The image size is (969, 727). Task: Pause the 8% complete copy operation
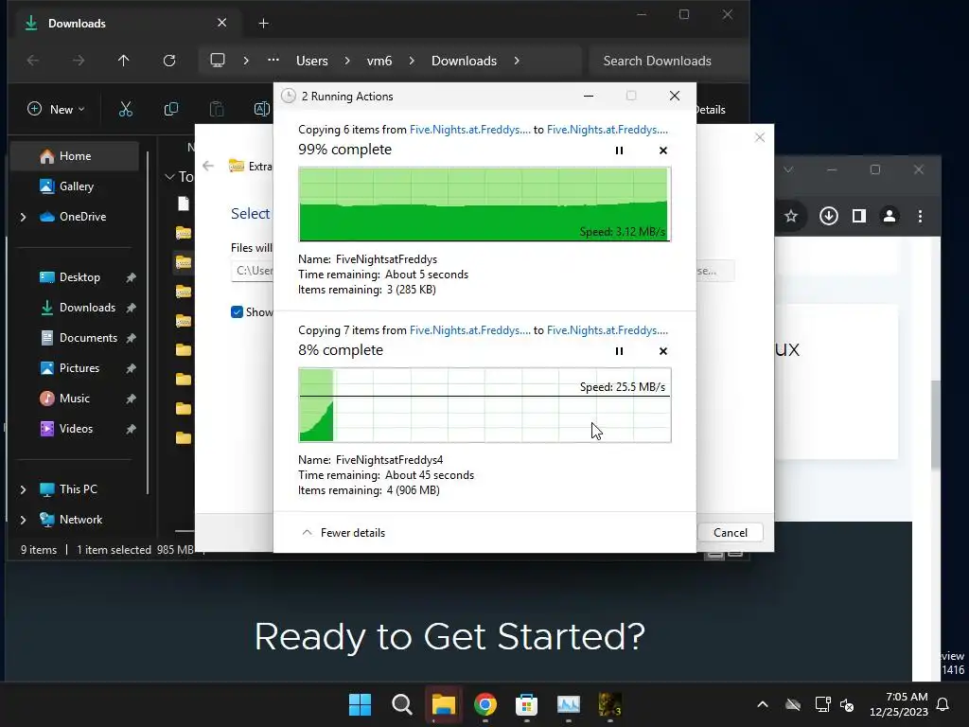tap(619, 351)
